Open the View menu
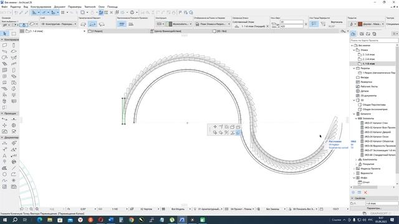This screenshot has height=224, width=399. click(x=26, y=7)
